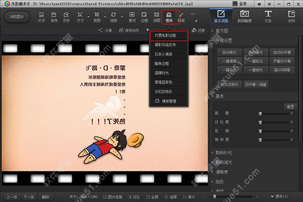This screenshot has height=202, width=303.
Task: Choose 日系小清新 from the template menu
Action: point(169,54)
